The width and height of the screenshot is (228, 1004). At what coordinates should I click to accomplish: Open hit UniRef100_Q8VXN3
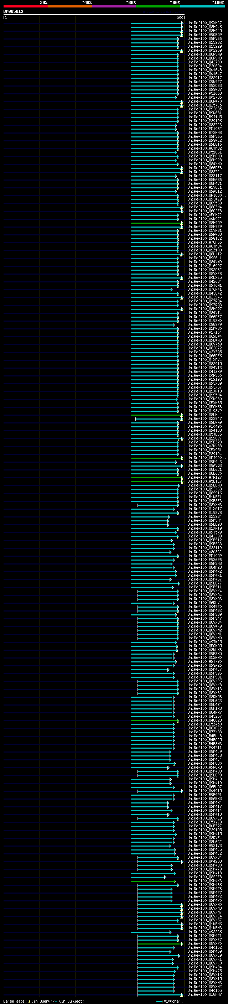pos(204,505)
